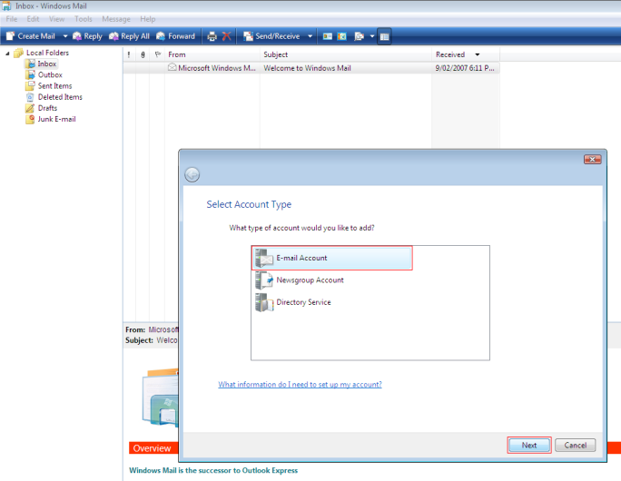621x481 pixels.
Task: Open the Send/Receive dropdown arrow
Action: click(310, 36)
